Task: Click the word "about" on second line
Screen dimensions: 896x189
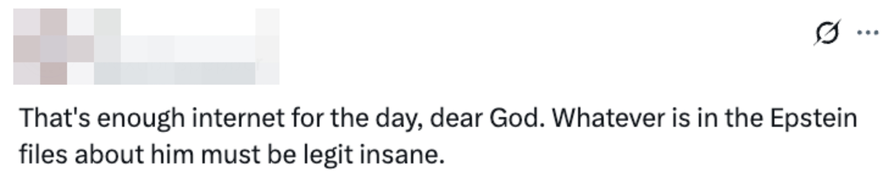Action: click(109, 155)
